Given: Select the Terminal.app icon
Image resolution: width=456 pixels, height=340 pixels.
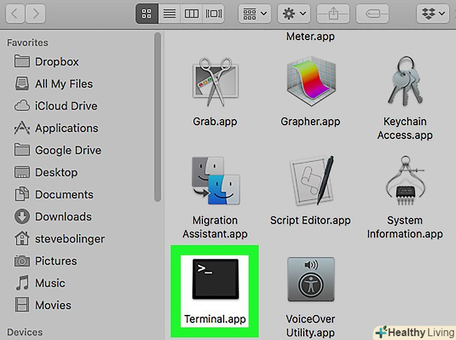Looking at the screenshot, I should click(x=215, y=279).
